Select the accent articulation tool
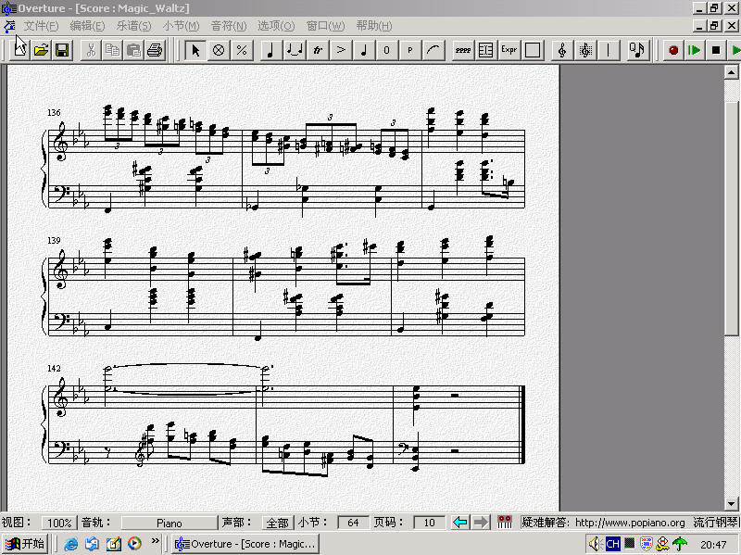The height and width of the screenshot is (555, 741). (341, 50)
